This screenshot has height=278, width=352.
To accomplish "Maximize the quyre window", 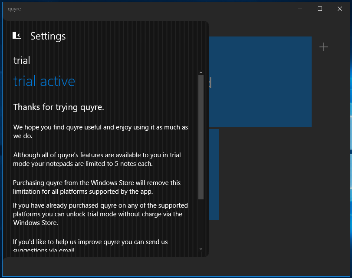I will point(320,9).
